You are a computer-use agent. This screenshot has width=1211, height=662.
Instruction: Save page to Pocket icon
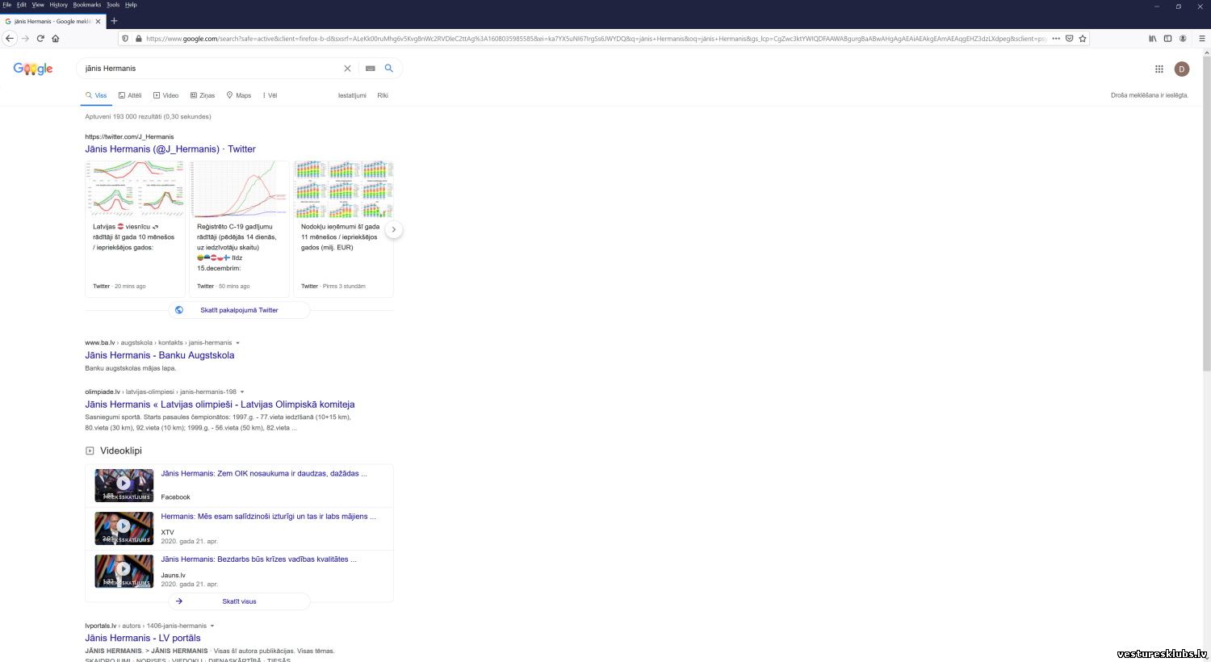(x=1070, y=38)
